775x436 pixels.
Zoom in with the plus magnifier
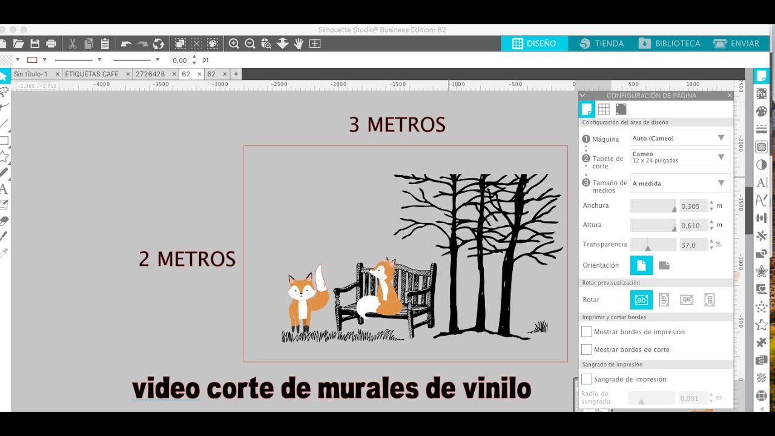(x=234, y=44)
